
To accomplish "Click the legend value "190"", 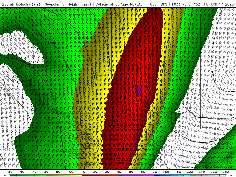I will pos(178,172).
